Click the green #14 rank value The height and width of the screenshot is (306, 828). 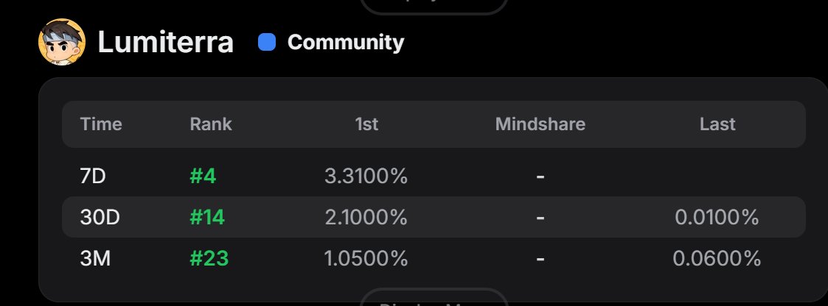click(207, 218)
